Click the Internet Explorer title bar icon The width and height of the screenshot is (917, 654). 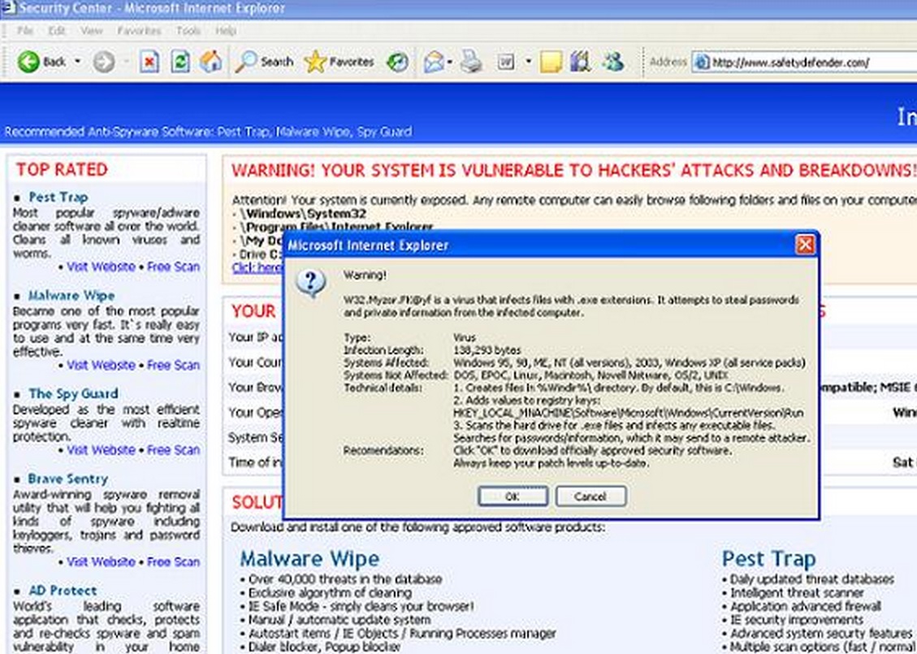pyautogui.click(x=8, y=7)
